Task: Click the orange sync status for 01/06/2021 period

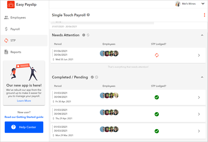Action: [157, 55]
